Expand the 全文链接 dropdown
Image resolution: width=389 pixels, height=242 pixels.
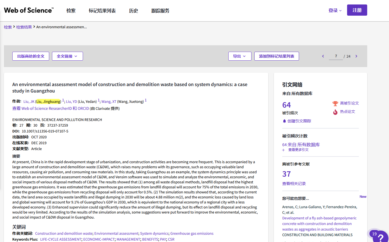(x=67, y=56)
